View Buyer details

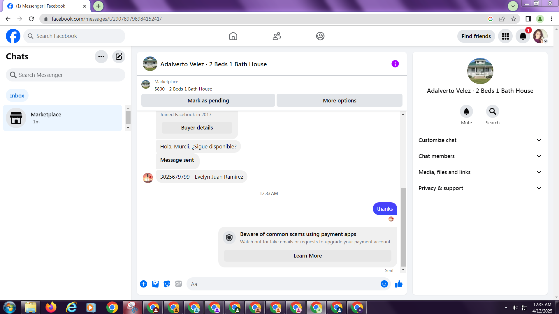coord(197,128)
